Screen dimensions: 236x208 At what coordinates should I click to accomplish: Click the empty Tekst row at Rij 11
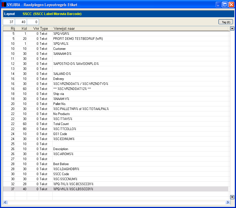point(116,59)
